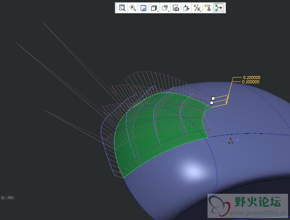Click the perspective view arrows icon
This screenshot has width=290, height=220.
pyautogui.click(x=186, y=8)
